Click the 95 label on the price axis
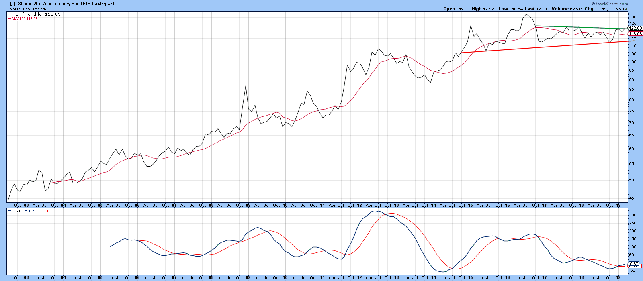This screenshot has width=643, height=281. [x=632, y=71]
